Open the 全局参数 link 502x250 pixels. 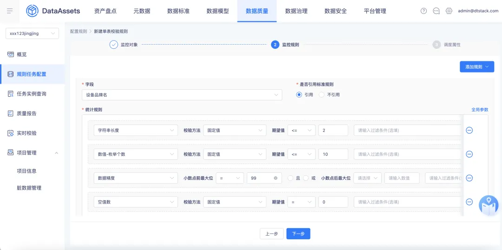pos(480,110)
